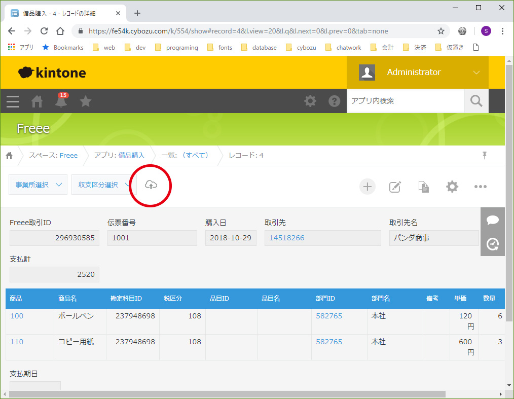Close the 備品購入 browser tab
The width and height of the screenshot is (514, 399).
click(118, 14)
